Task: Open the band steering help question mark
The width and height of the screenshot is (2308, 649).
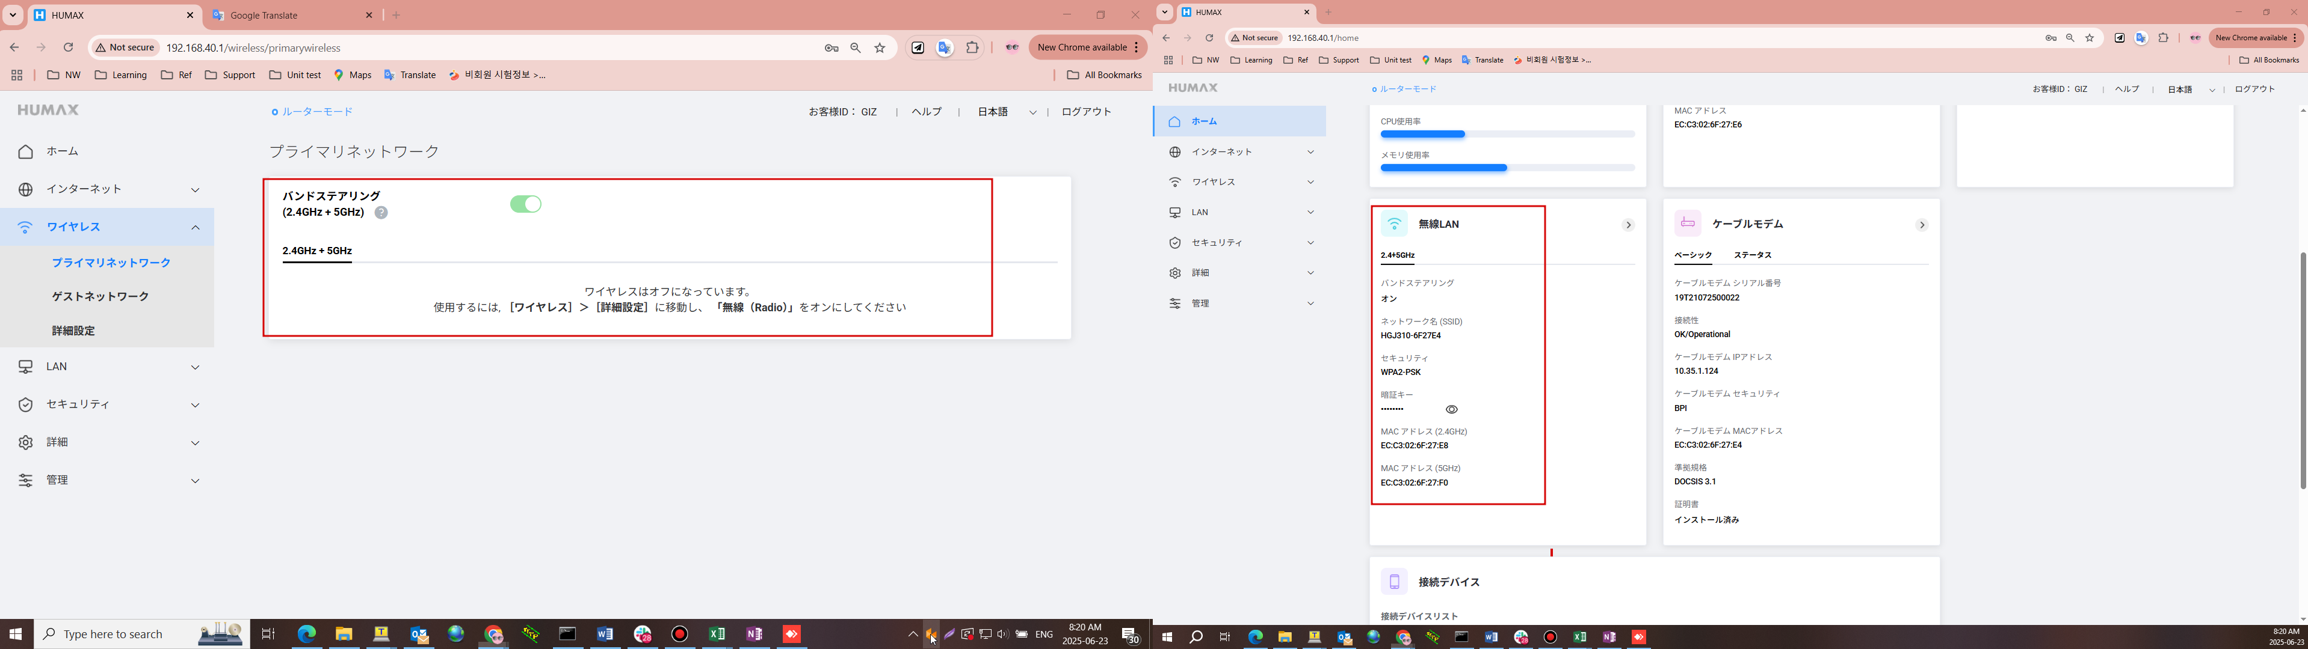Action: (x=381, y=212)
